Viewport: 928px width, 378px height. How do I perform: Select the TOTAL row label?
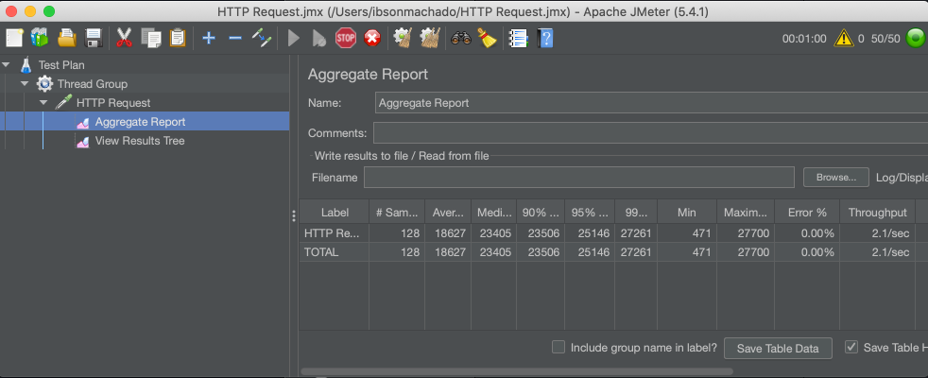coord(321,252)
